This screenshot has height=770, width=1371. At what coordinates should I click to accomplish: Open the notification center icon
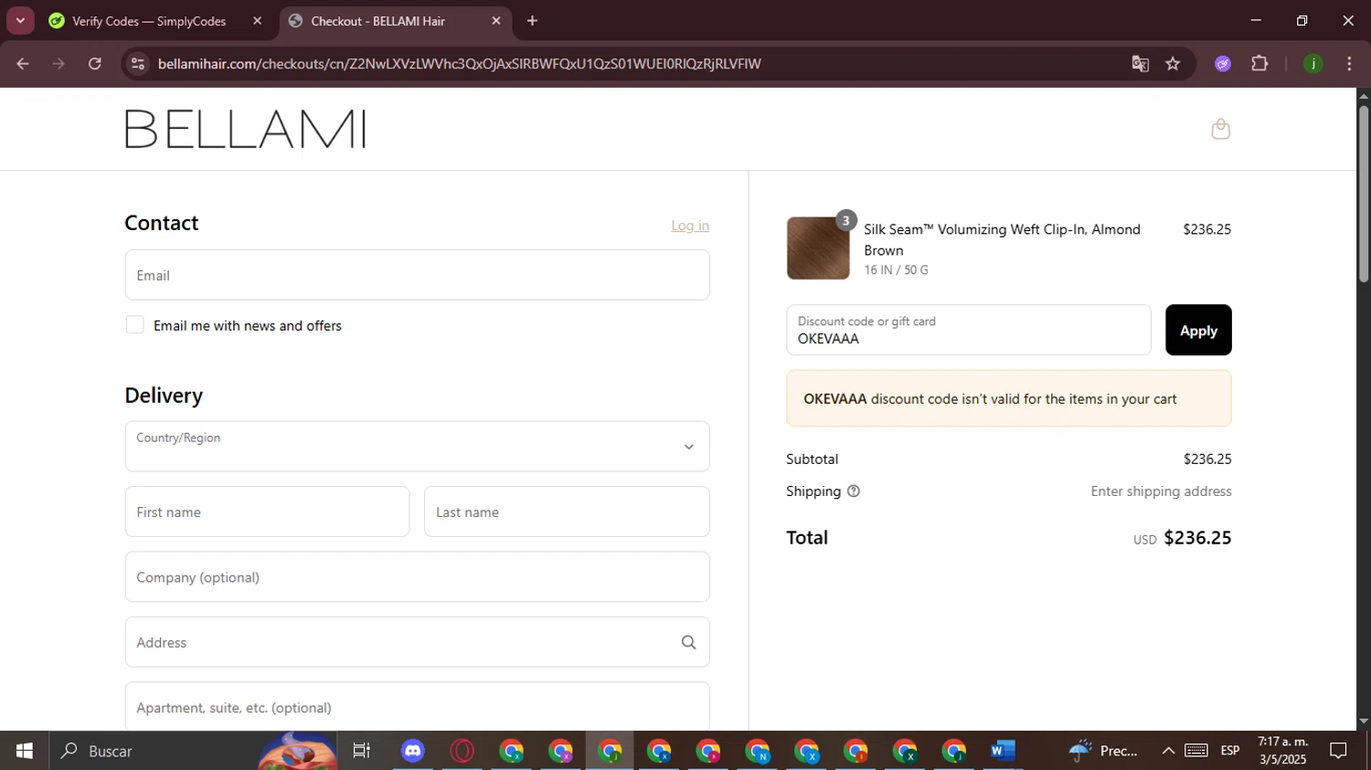tap(1338, 751)
